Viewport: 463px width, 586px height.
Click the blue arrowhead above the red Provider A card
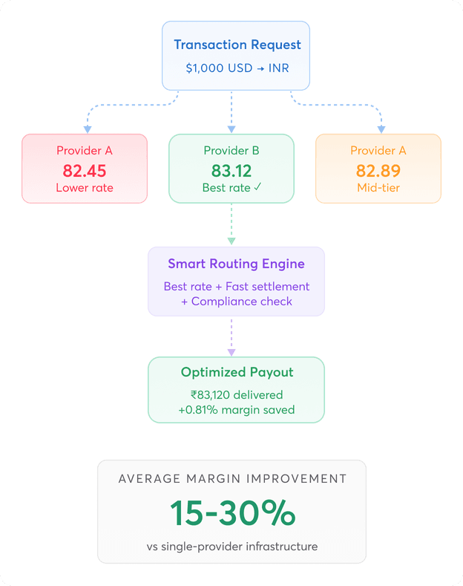(x=88, y=129)
